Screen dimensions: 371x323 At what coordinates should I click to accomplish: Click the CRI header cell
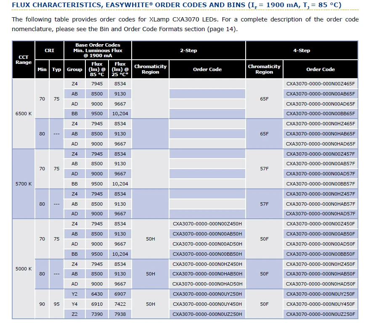coord(49,50)
